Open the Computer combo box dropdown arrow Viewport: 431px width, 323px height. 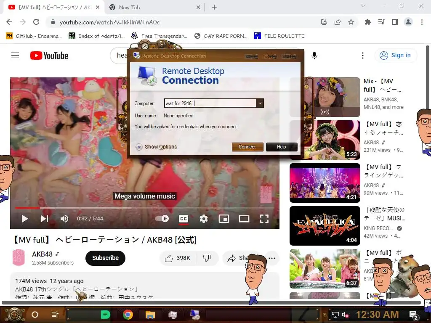click(x=260, y=103)
